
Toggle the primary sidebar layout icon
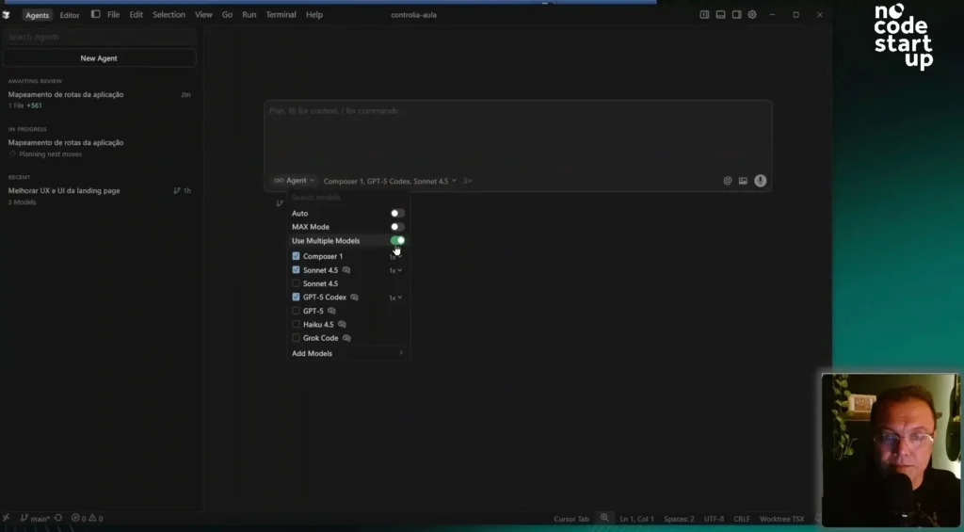704,15
